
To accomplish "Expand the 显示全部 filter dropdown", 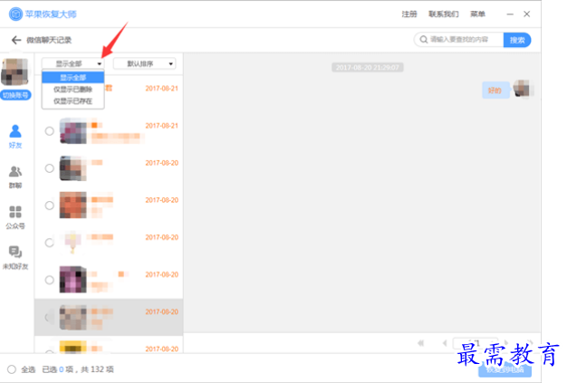I will [73, 64].
